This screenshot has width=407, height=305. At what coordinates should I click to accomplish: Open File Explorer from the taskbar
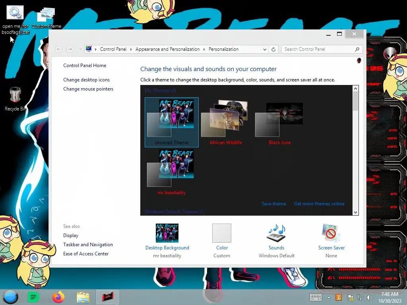(x=83, y=297)
